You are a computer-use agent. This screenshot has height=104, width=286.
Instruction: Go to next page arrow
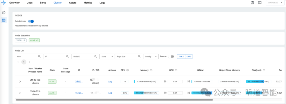tap(30, 62)
